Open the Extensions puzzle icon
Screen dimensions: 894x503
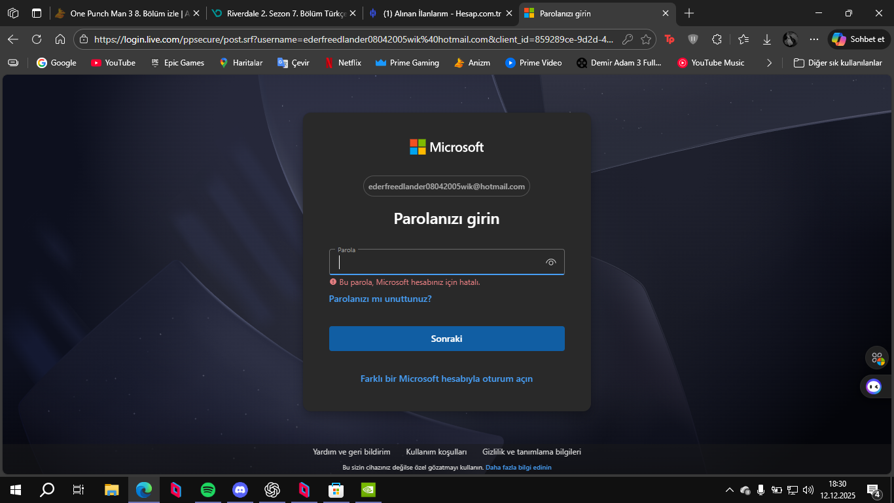click(x=717, y=39)
